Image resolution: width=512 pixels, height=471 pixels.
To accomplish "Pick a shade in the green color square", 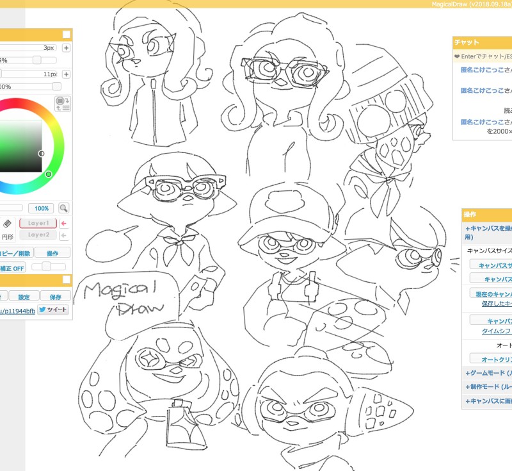I will tap(20, 145).
